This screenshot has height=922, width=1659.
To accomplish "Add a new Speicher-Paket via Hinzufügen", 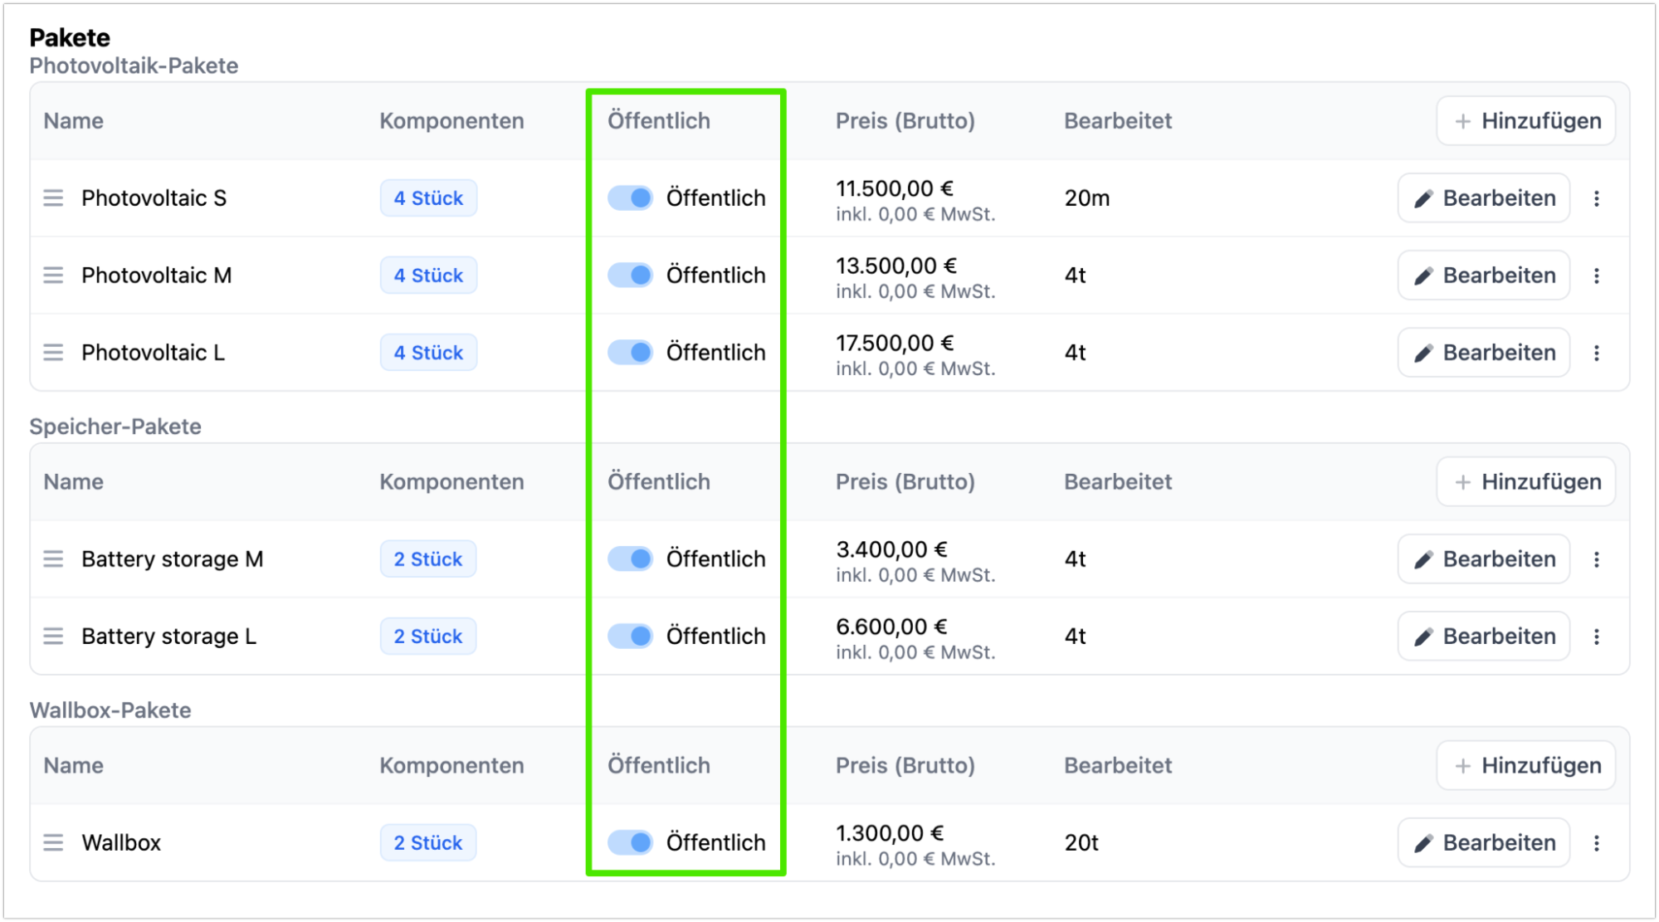I will (1526, 482).
